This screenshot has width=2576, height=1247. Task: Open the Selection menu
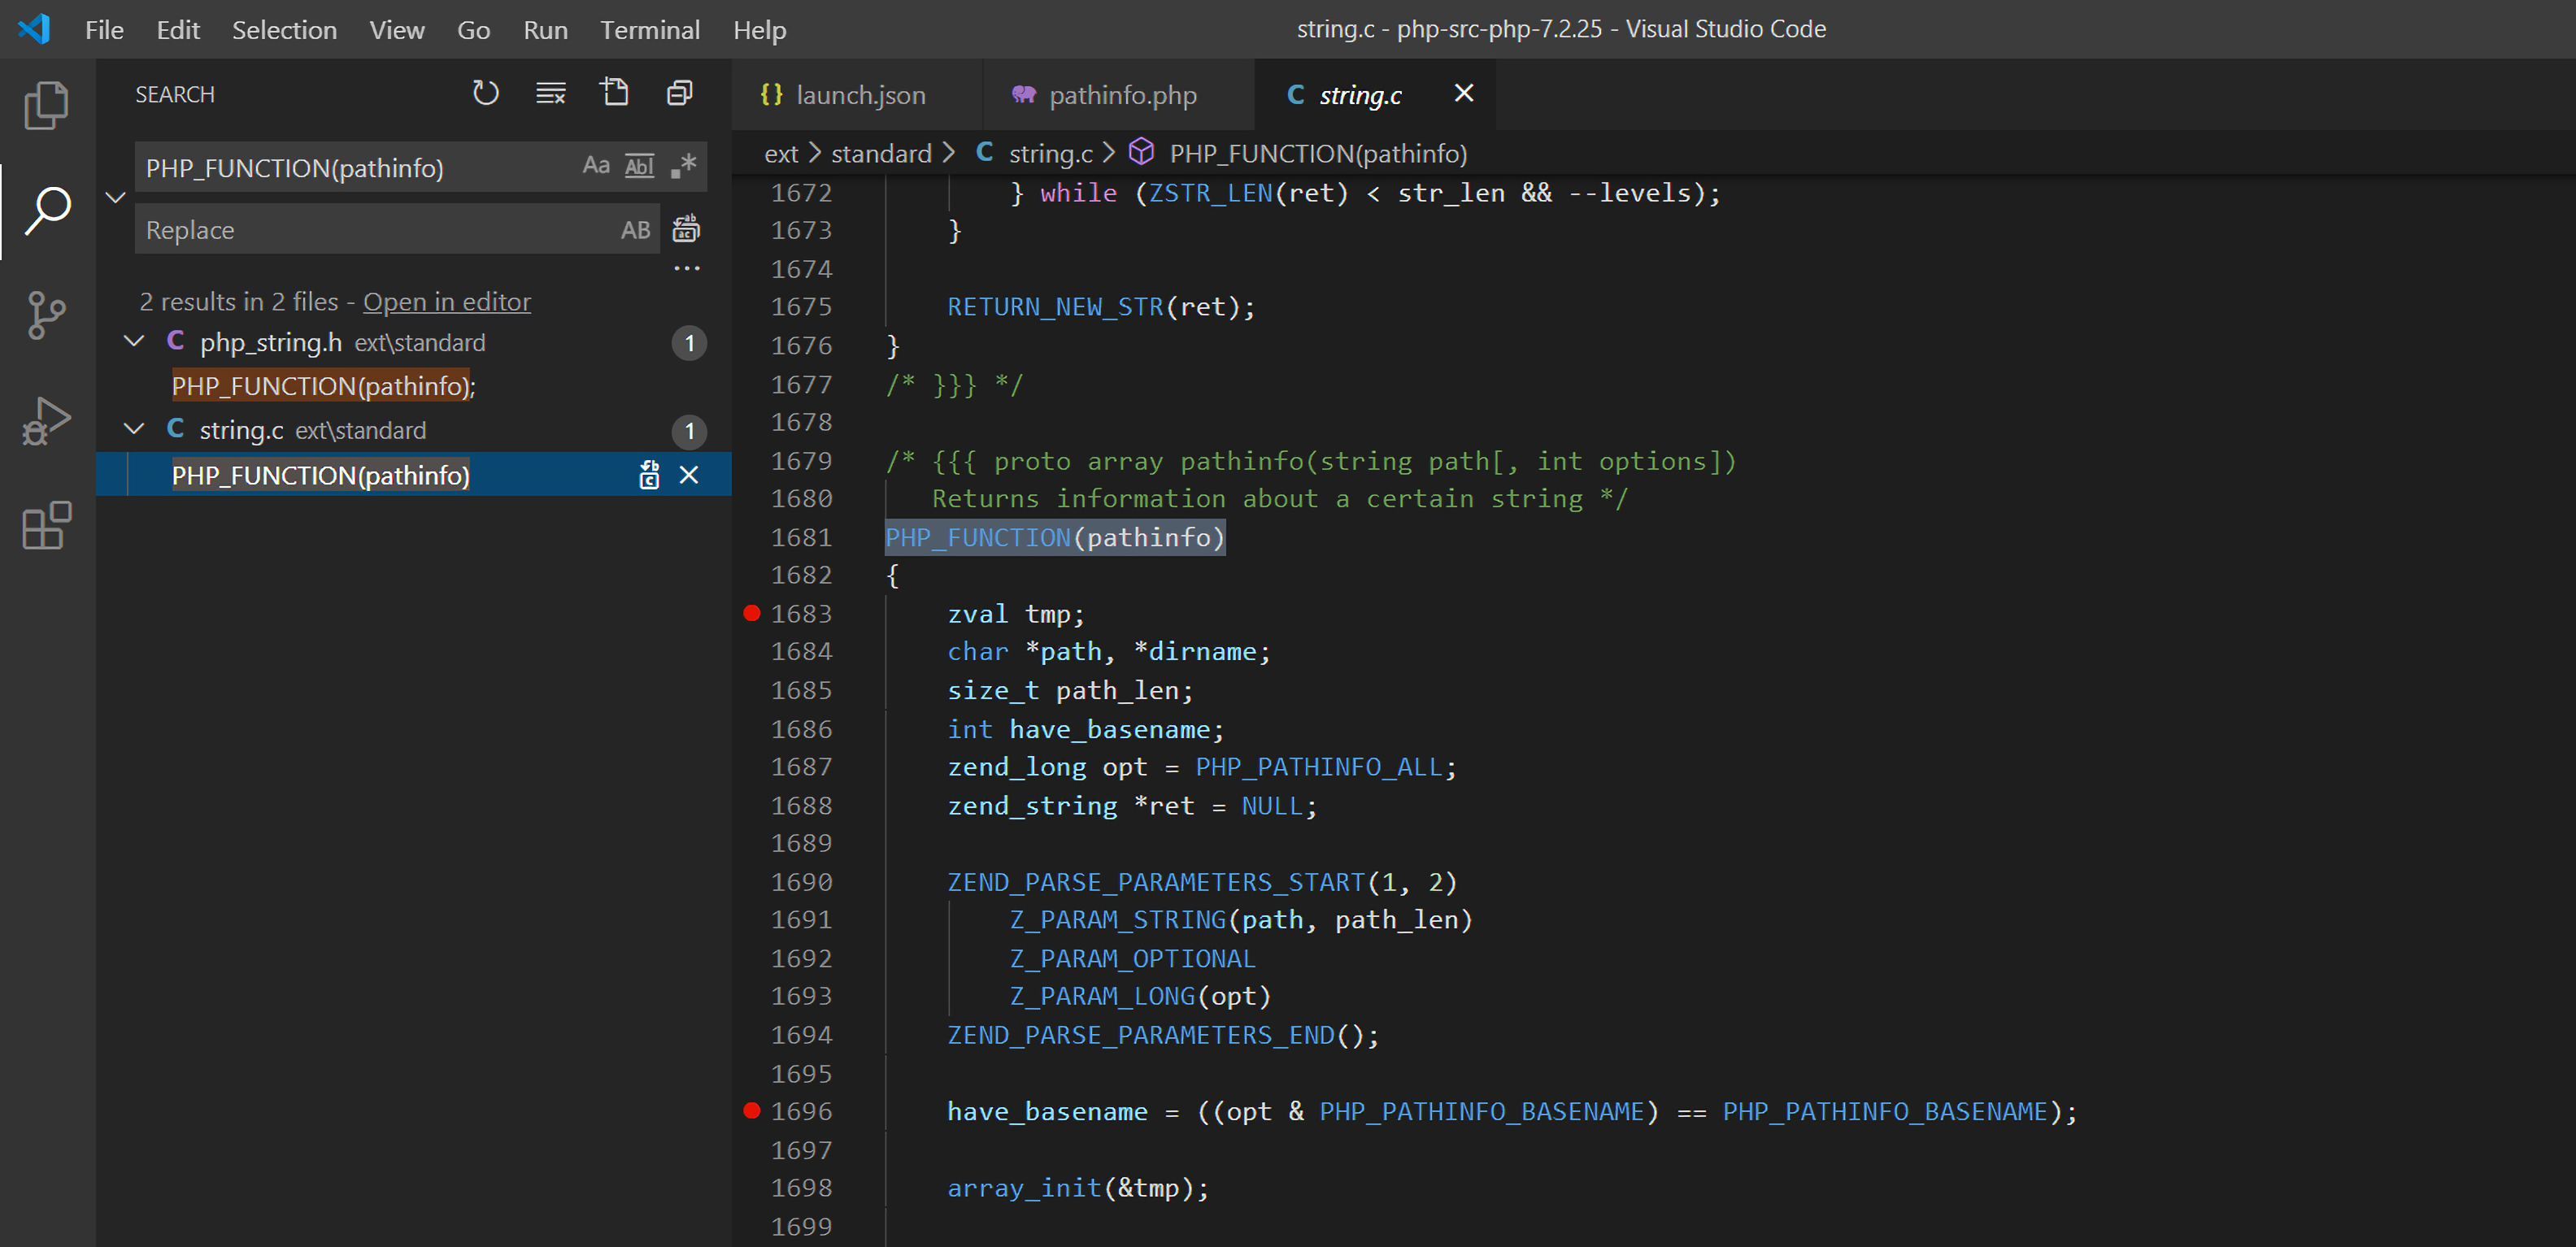click(x=284, y=29)
